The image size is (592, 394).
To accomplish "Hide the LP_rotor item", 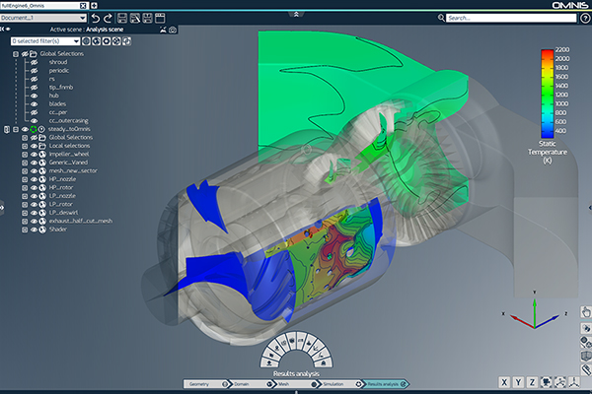I will (x=34, y=204).
